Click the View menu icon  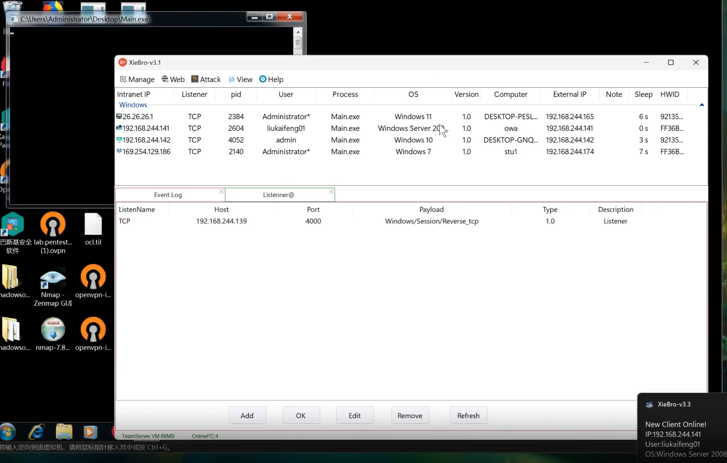(231, 79)
